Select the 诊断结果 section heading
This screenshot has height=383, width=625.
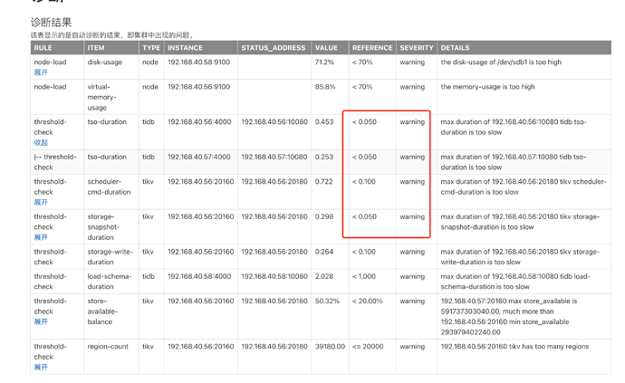51,23
